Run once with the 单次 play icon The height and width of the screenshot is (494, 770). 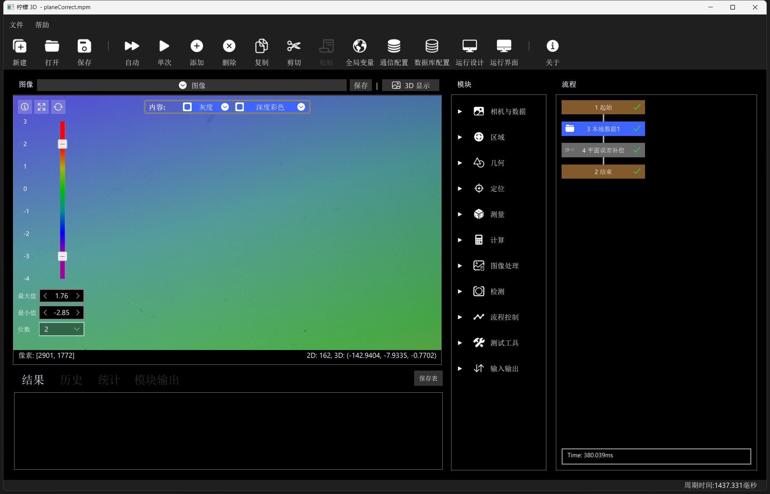click(x=164, y=46)
